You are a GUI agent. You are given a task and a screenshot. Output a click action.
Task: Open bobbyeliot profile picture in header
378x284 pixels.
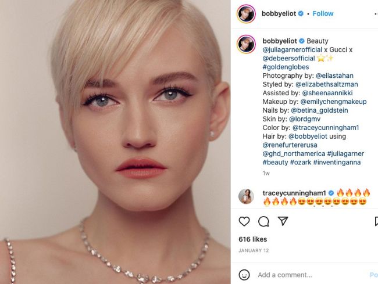[246, 13]
